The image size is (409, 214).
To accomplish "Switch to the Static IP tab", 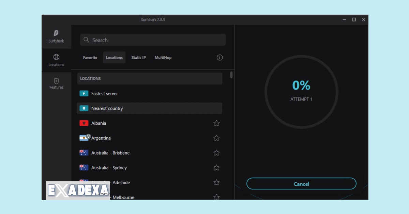I will (138, 57).
